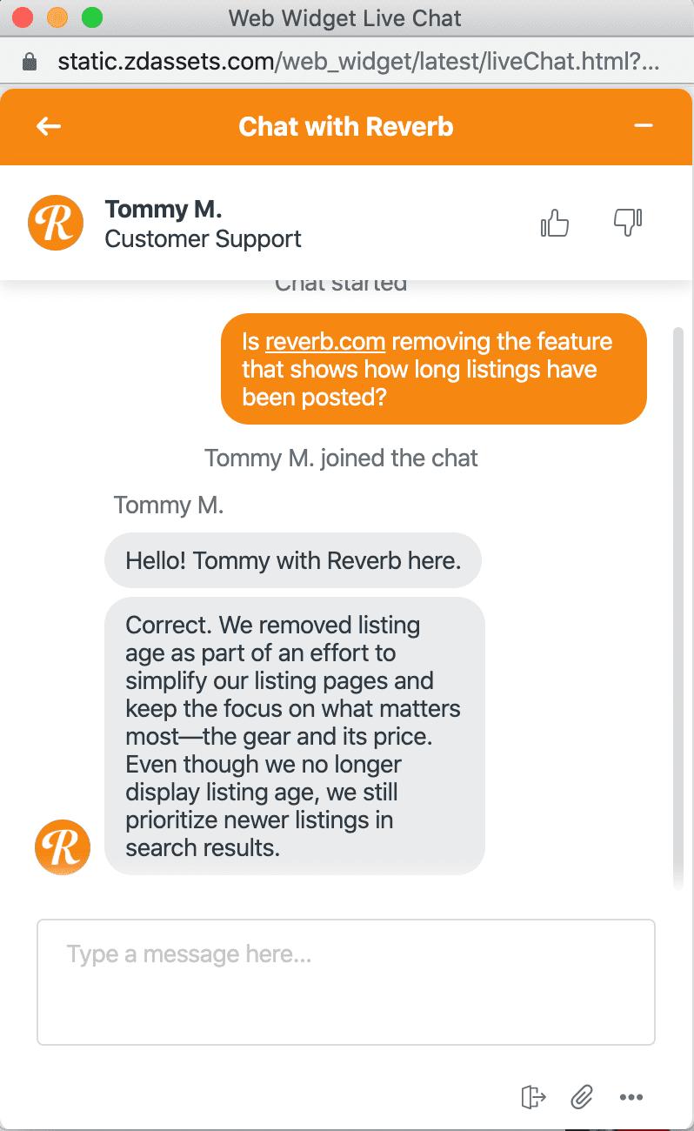Rate the chat with thumbs up
This screenshot has height=1131, width=694.
(x=555, y=224)
